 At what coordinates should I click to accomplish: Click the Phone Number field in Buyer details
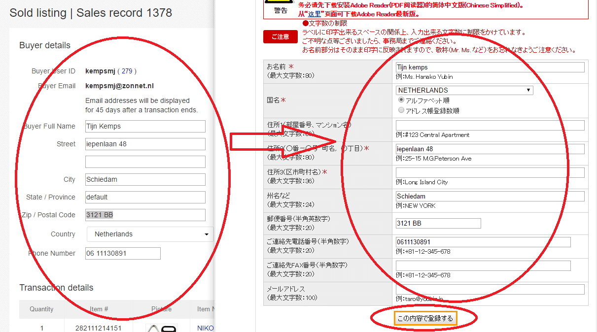click(123, 253)
